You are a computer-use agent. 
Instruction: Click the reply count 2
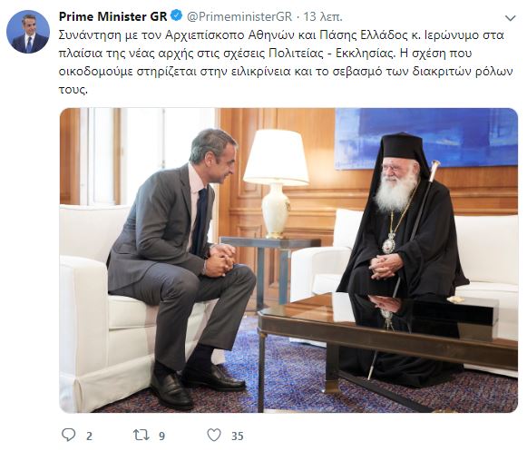click(89, 436)
